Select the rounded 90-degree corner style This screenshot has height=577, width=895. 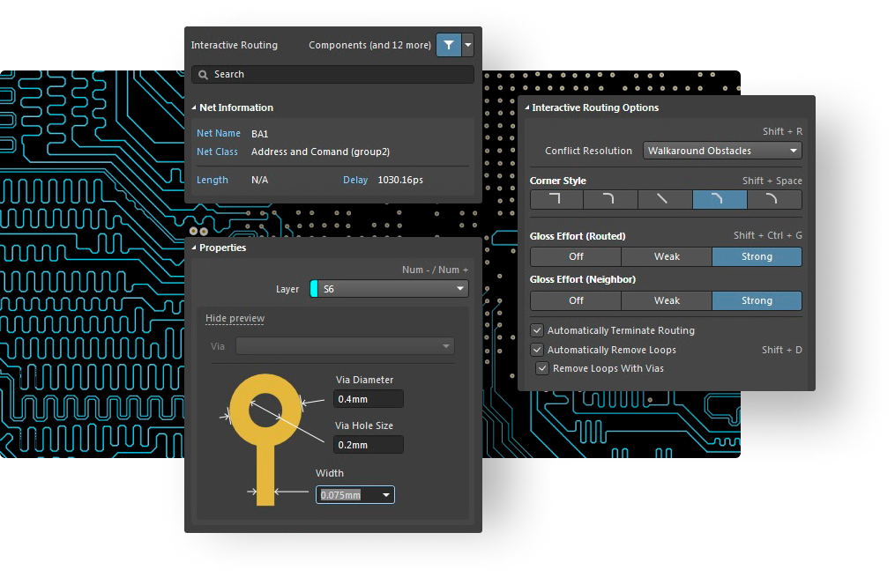(x=610, y=200)
